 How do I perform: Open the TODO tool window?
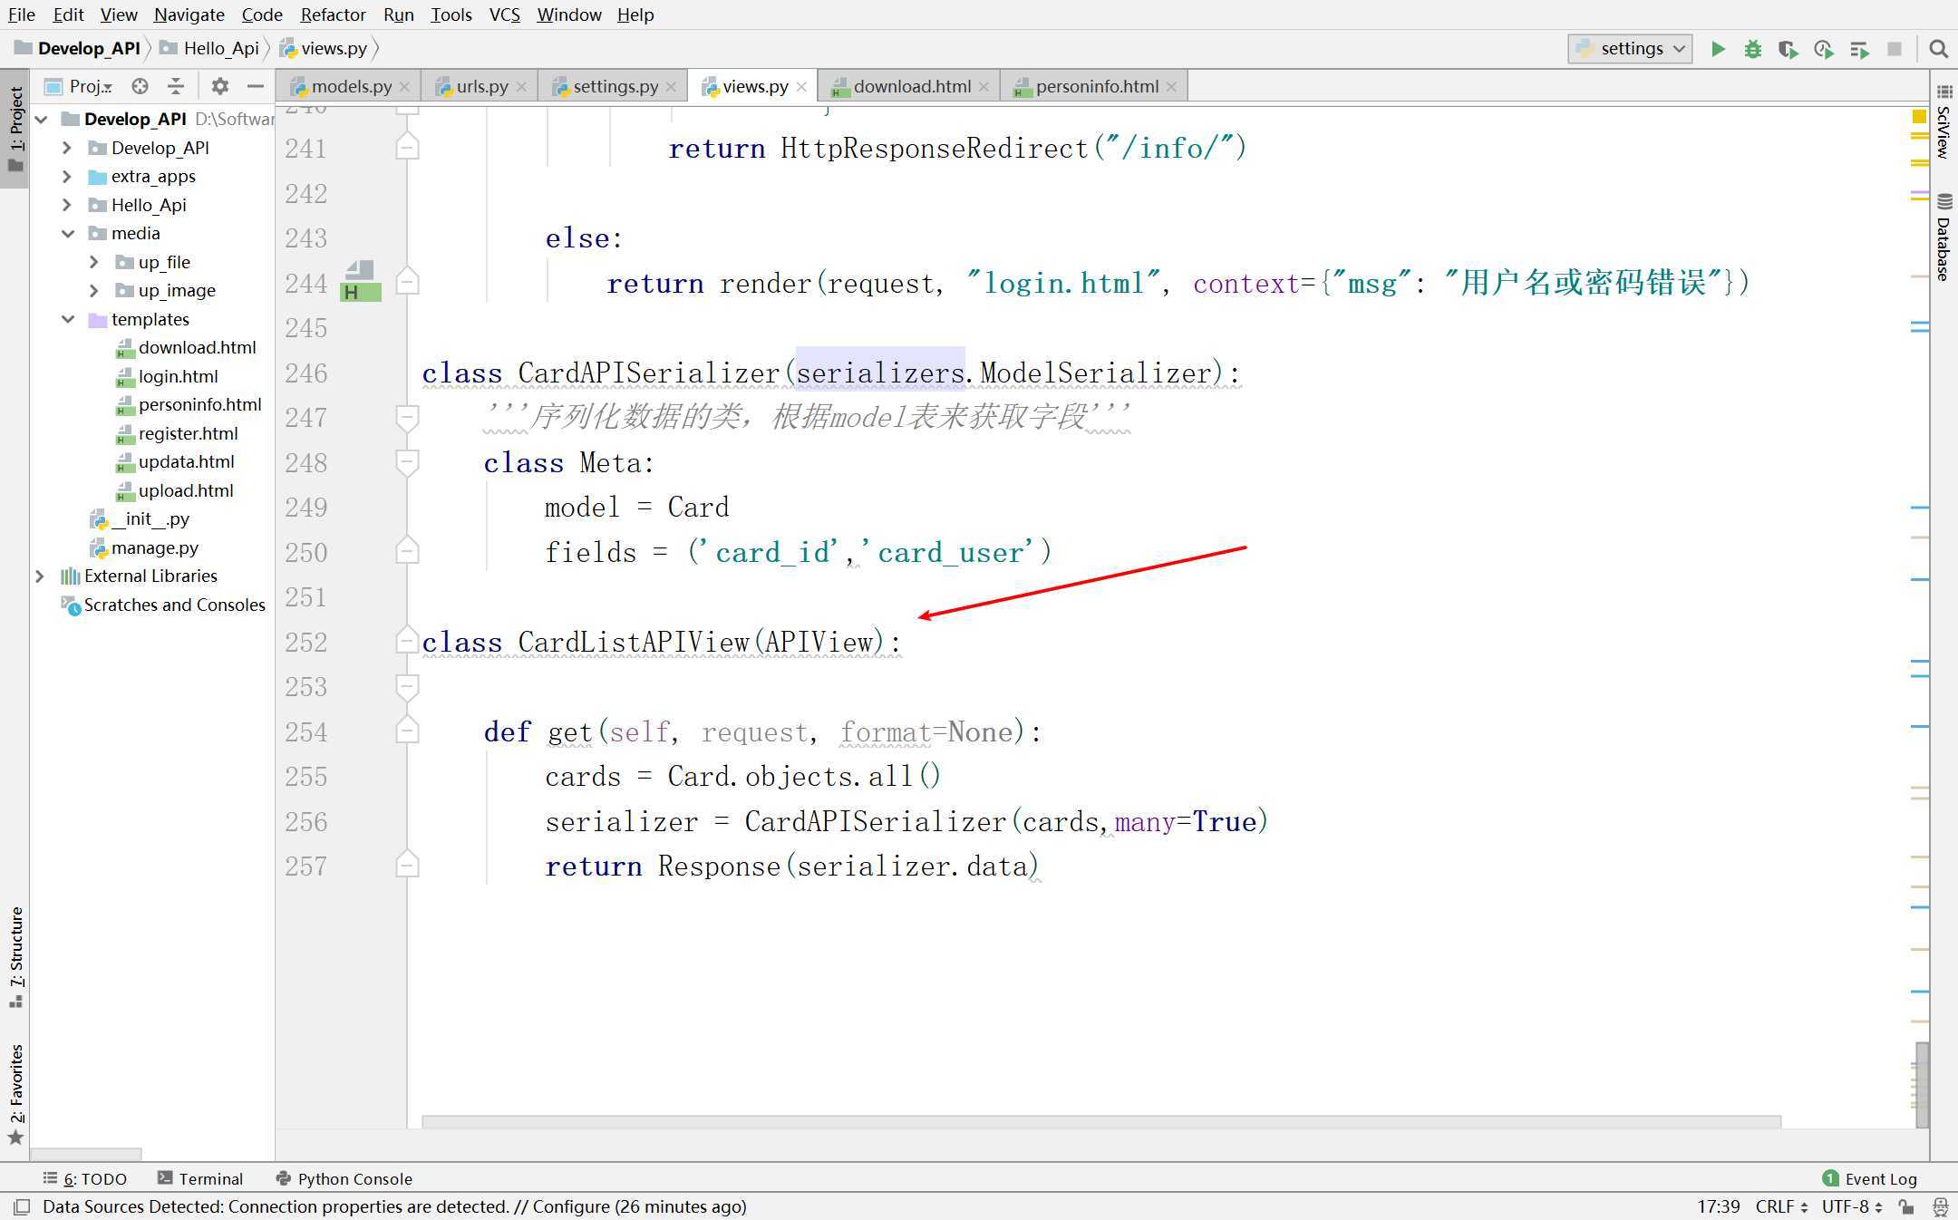85,1178
